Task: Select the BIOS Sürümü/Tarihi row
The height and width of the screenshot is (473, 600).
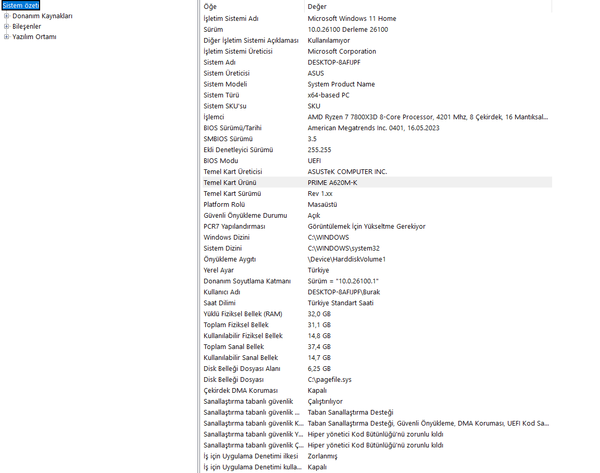Action: (377, 128)
